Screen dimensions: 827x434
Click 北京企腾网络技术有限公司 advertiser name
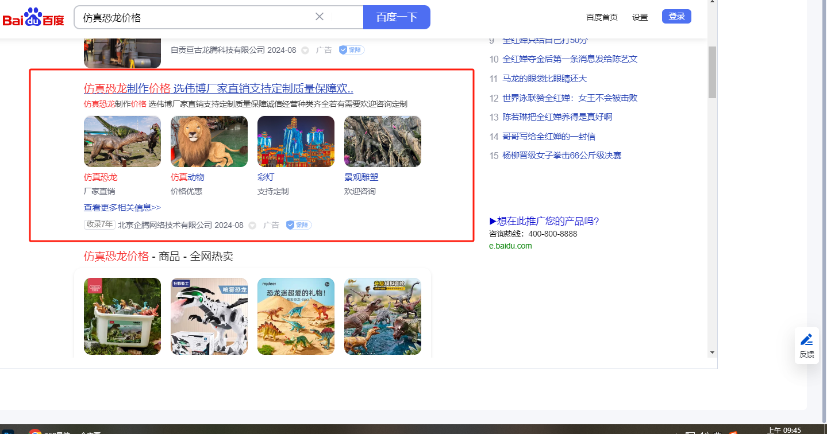[x=165, y=225]
